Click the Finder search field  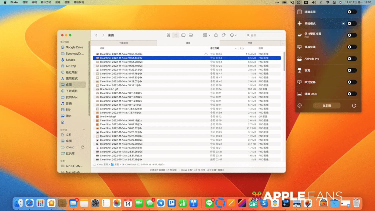click(x=265, y=35)
